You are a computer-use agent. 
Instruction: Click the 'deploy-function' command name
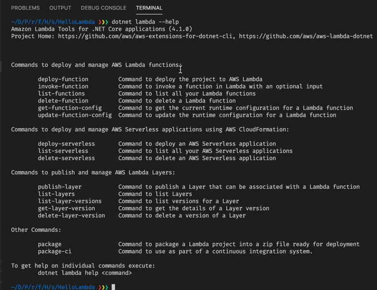pos(63,79)
